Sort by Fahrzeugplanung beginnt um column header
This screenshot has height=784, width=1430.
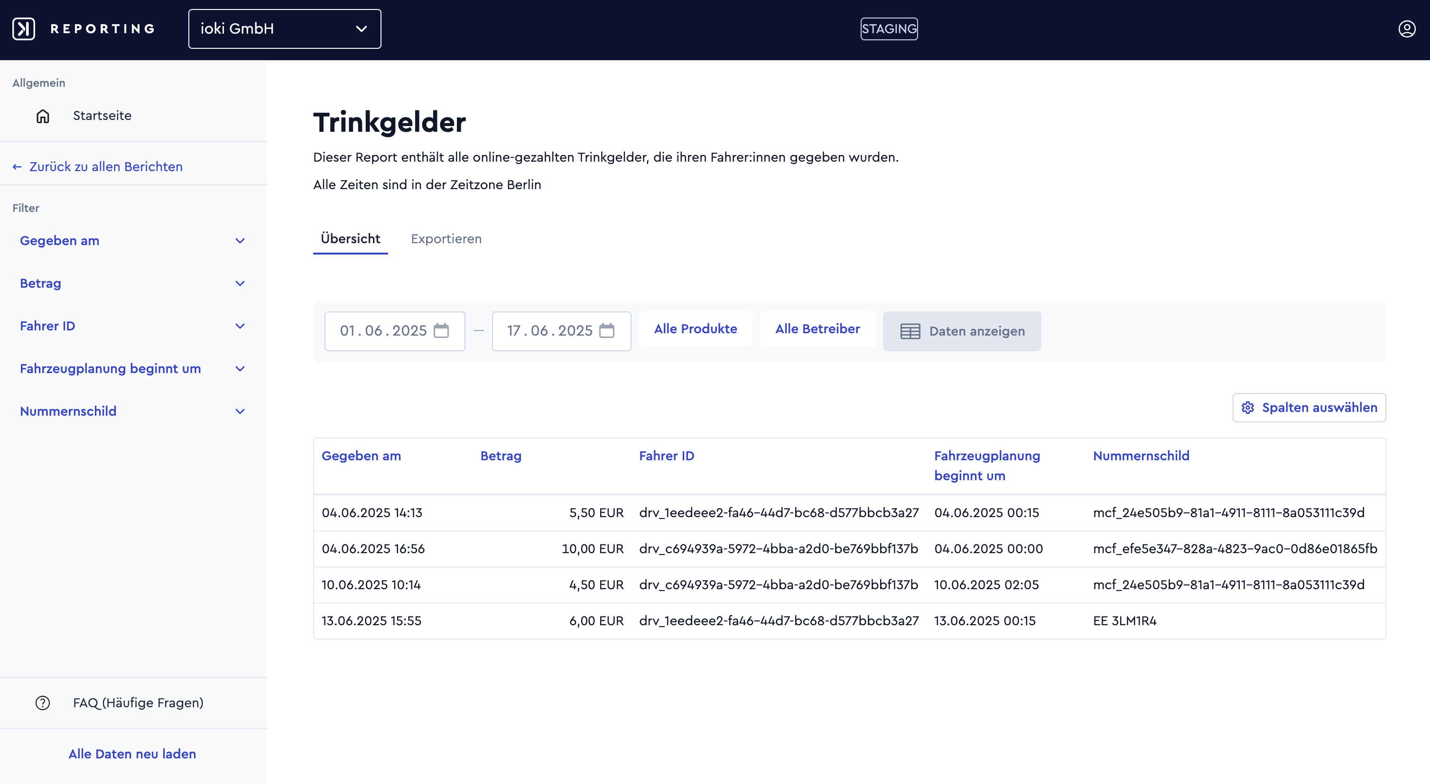pyautogui.click(x=987, y=466)
